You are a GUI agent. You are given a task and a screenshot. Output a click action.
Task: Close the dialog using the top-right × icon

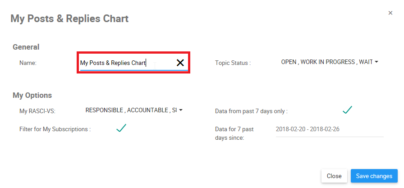pyautogui.click(x=390, y=13)
